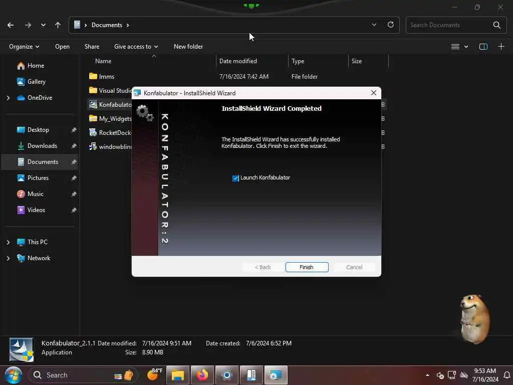Create a New folder
The height and width of the screenshot is (385, 513).
188,47
